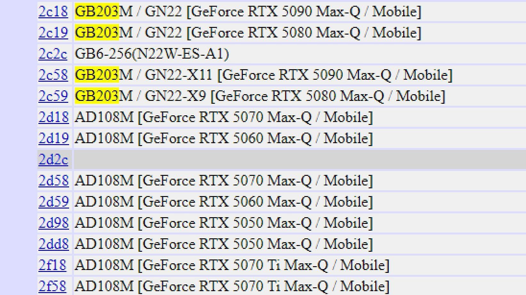Select the GB203M GN22 RTX 5090 description in row 2c18
The height and width of the screenshot is (295, 526).
(248, 12)
